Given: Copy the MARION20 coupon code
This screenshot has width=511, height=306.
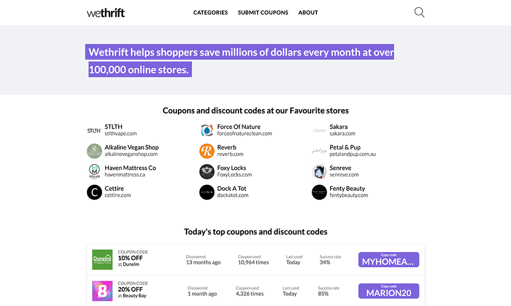Looking at the screenshot, I should (388, 291).
